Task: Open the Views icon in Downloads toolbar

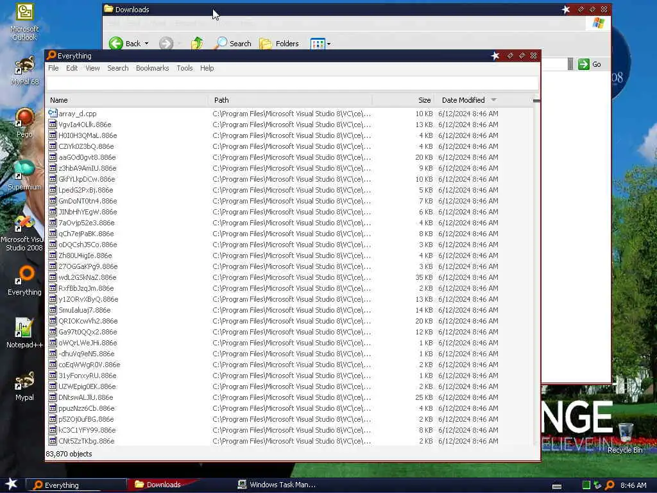Action: click(x=318, y=44)
